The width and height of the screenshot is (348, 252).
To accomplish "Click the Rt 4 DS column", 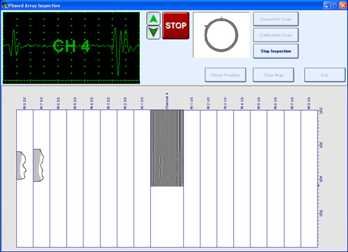I will coord(92,178).
